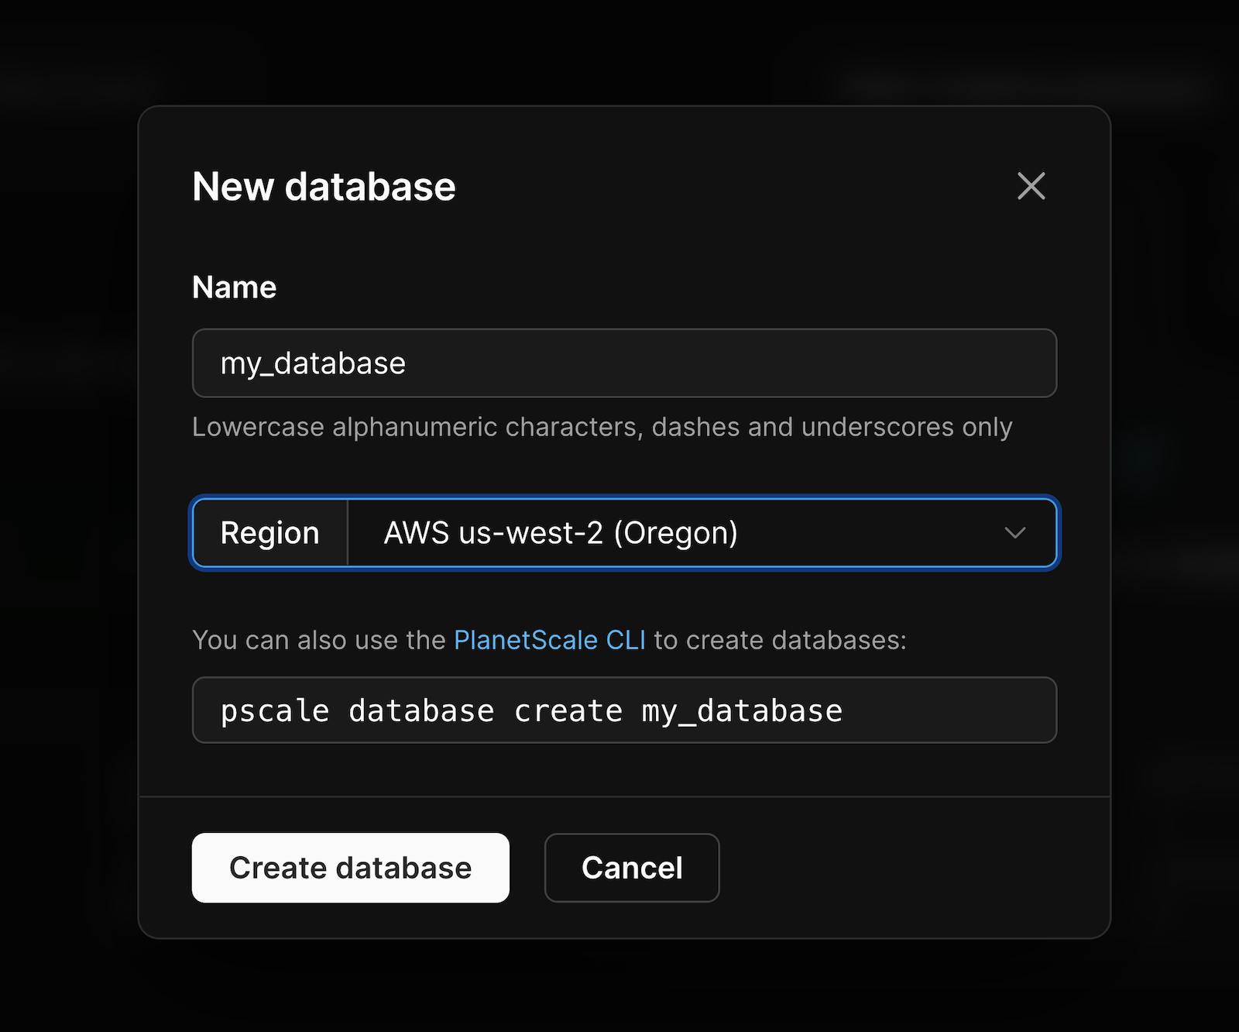Viewport: 1239px width, 1032px height.
Task: Open the Region dropdown
Action: [701, 533]
